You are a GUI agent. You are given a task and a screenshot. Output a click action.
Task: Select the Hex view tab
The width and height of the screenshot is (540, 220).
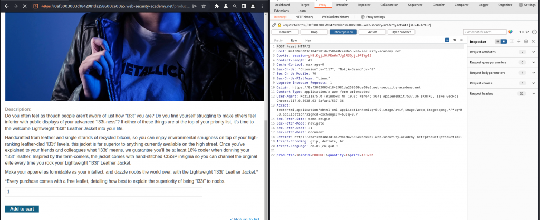tap(308, 40)
